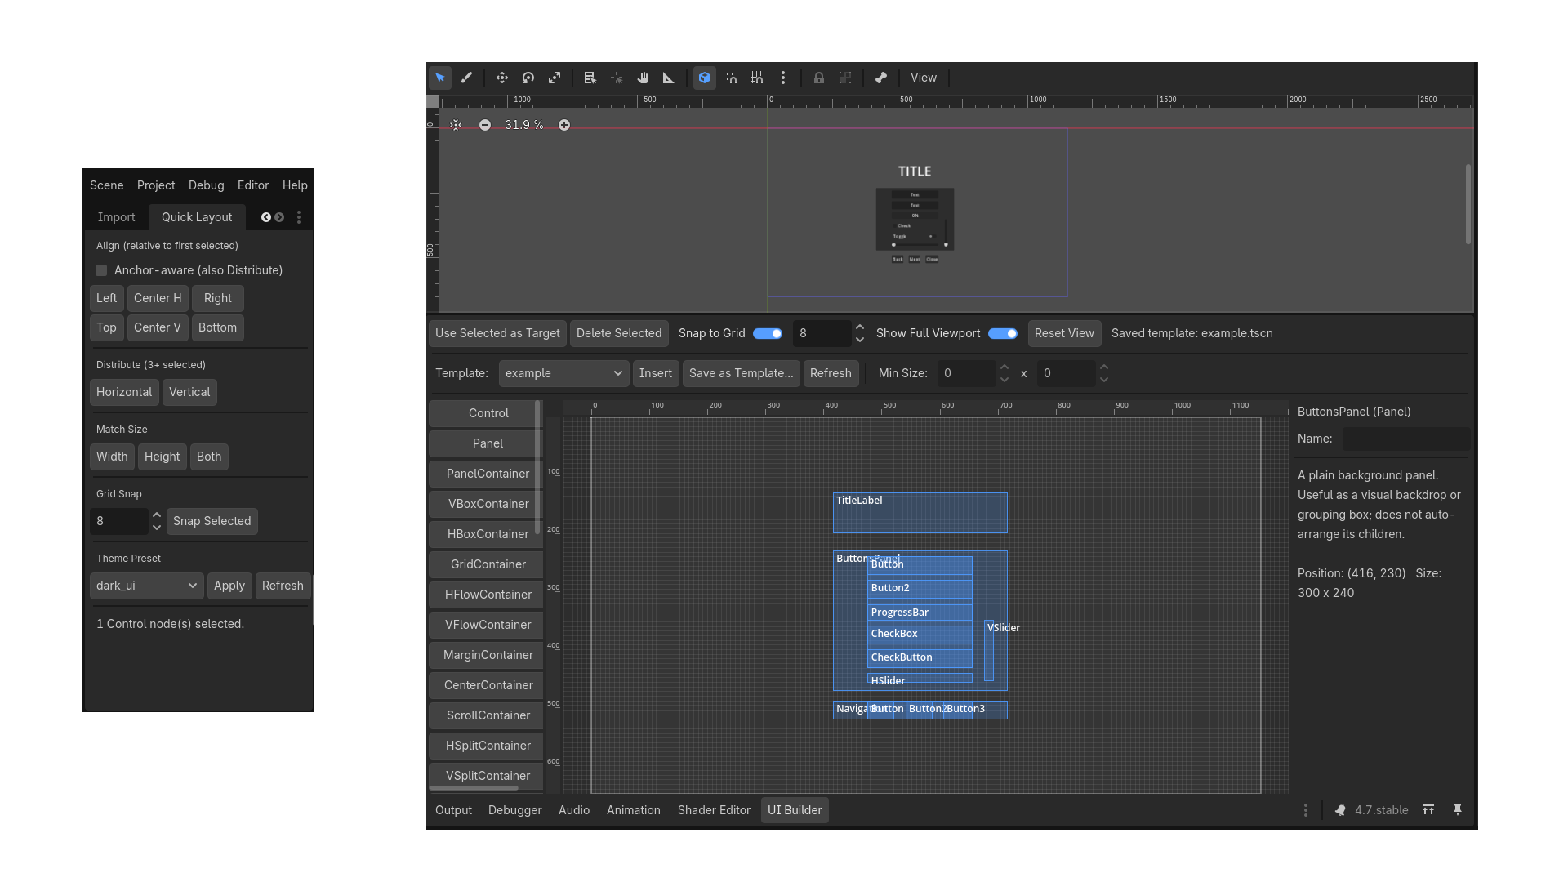The height and width of the screenshot is (882, 1568).
Task: Switch to the Import tab
Action: [116, 217]
